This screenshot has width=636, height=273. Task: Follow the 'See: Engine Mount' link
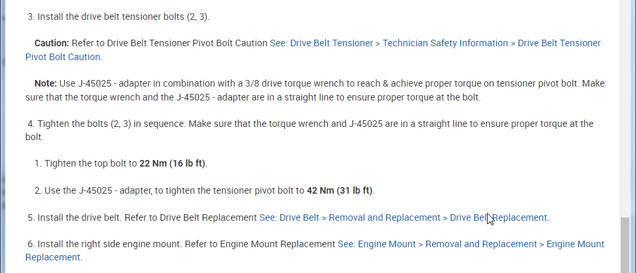coord(377,244)
